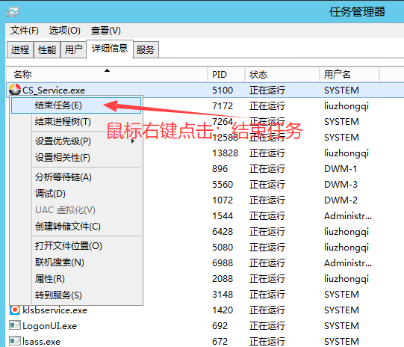404x347 pixels.
Task: Open the 选项(O) menu
Action: [x=65, y=31]
